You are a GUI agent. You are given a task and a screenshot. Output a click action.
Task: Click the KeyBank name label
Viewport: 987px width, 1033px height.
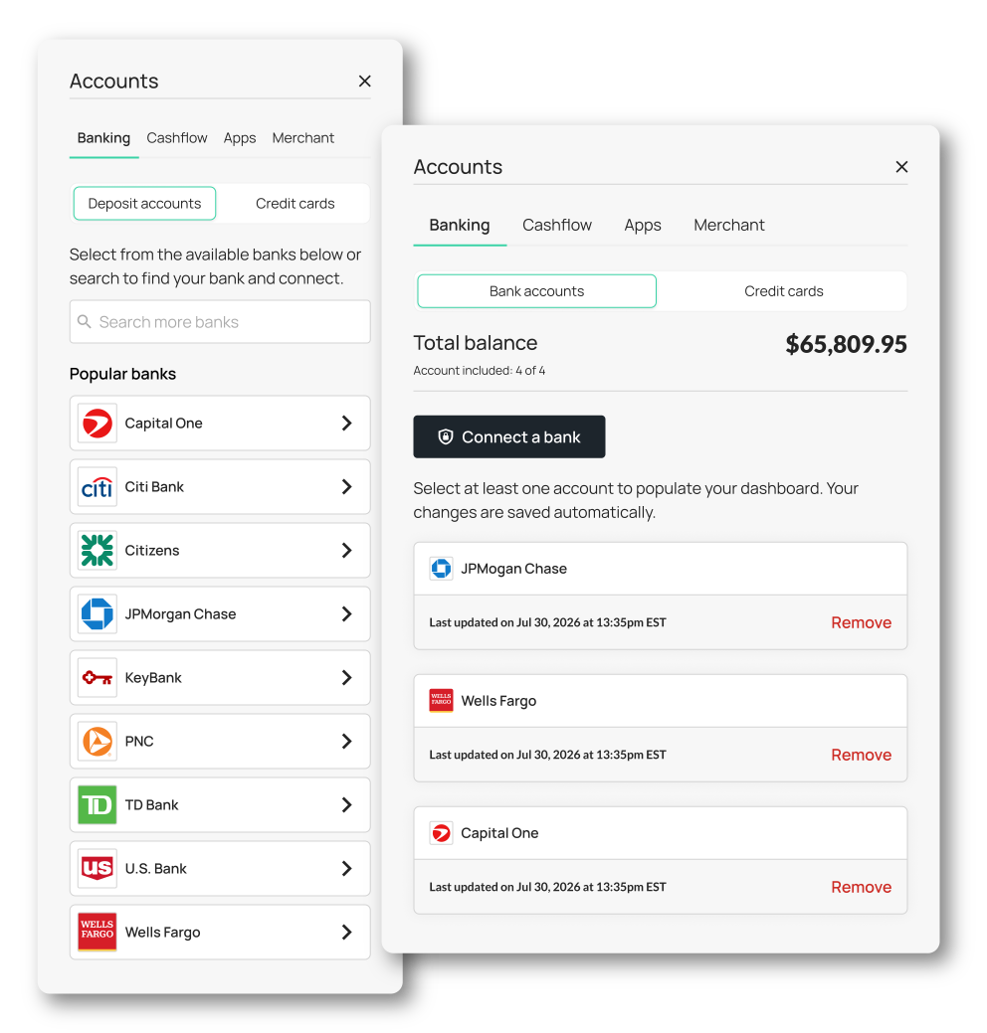point(153,677)
